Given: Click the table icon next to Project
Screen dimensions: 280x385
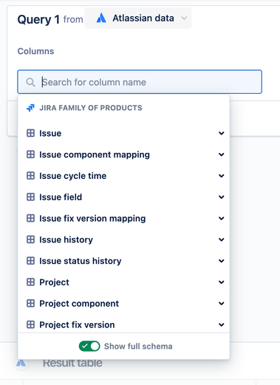Looking at the screenshot, I should pyautogui.click(x=30, y=282).
